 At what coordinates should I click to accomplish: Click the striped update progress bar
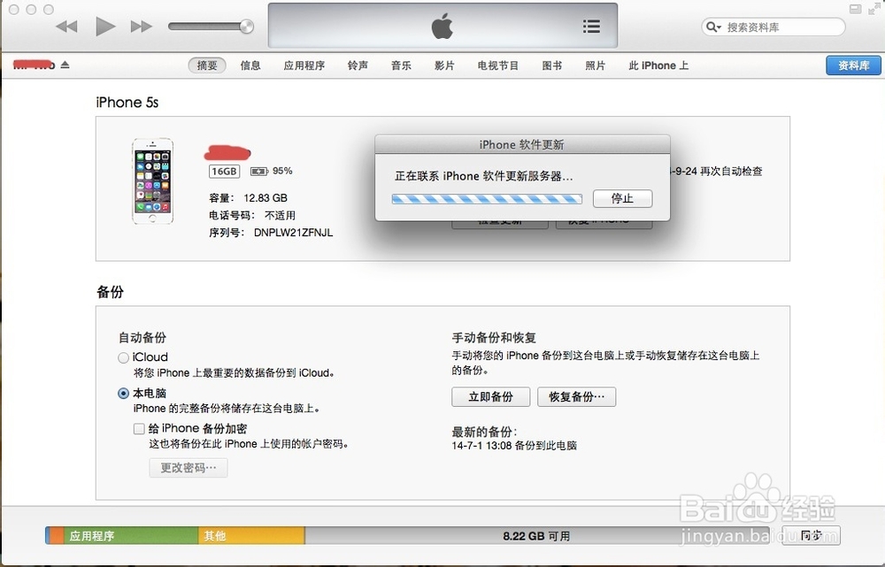coord(487,199)
